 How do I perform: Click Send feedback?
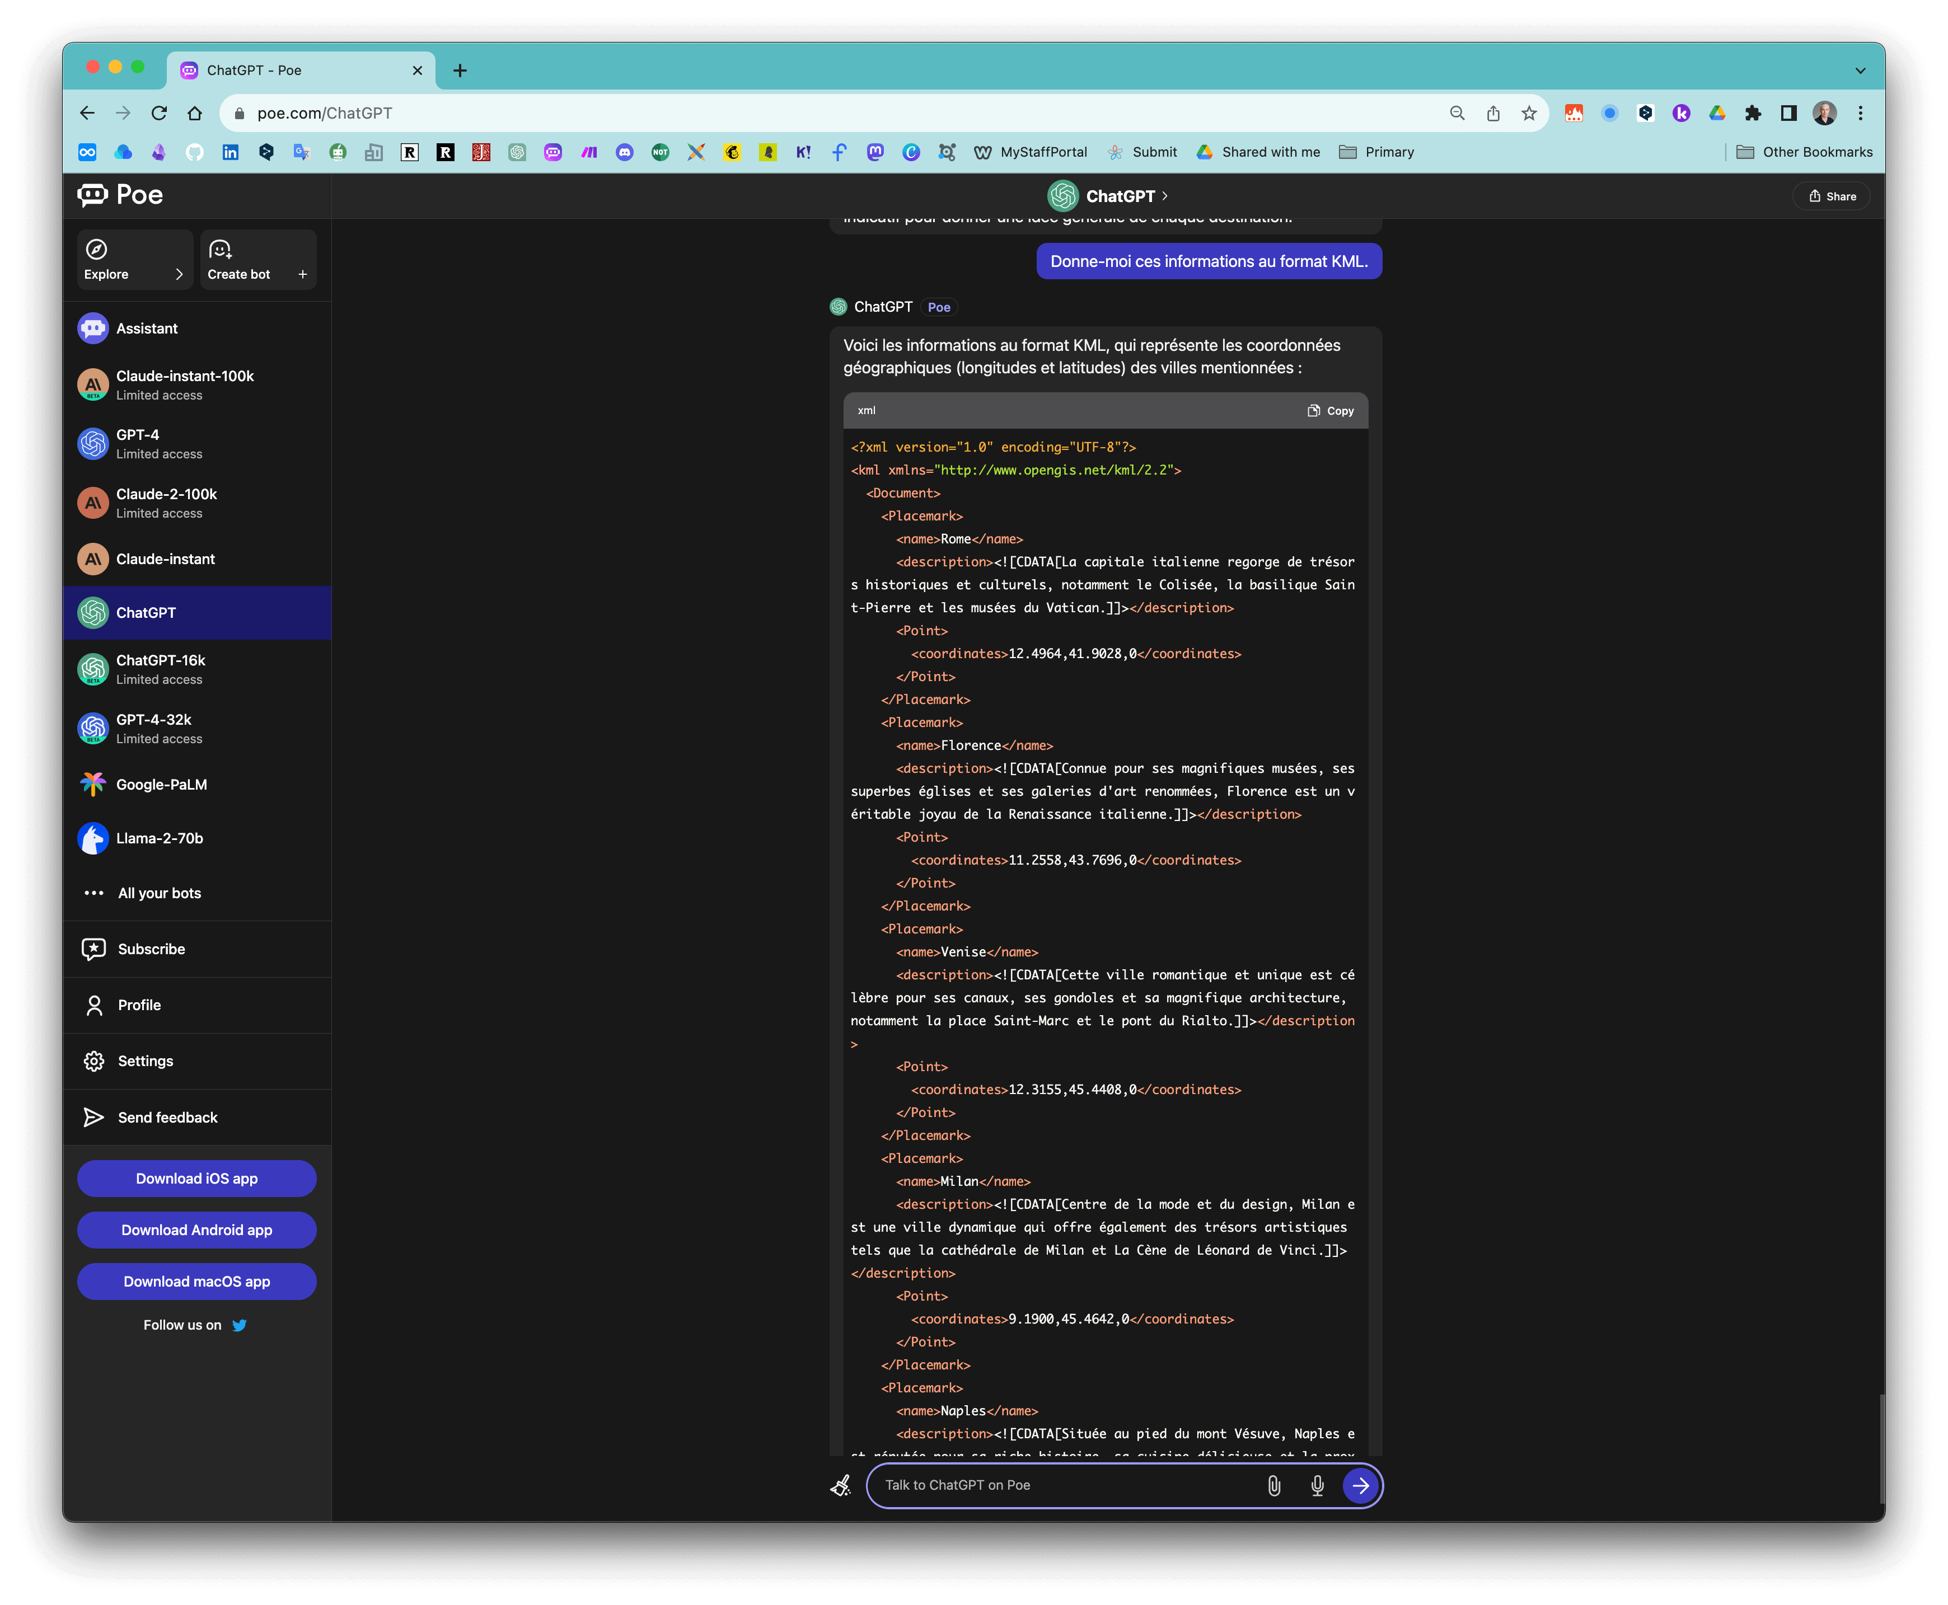[197, 1117]
